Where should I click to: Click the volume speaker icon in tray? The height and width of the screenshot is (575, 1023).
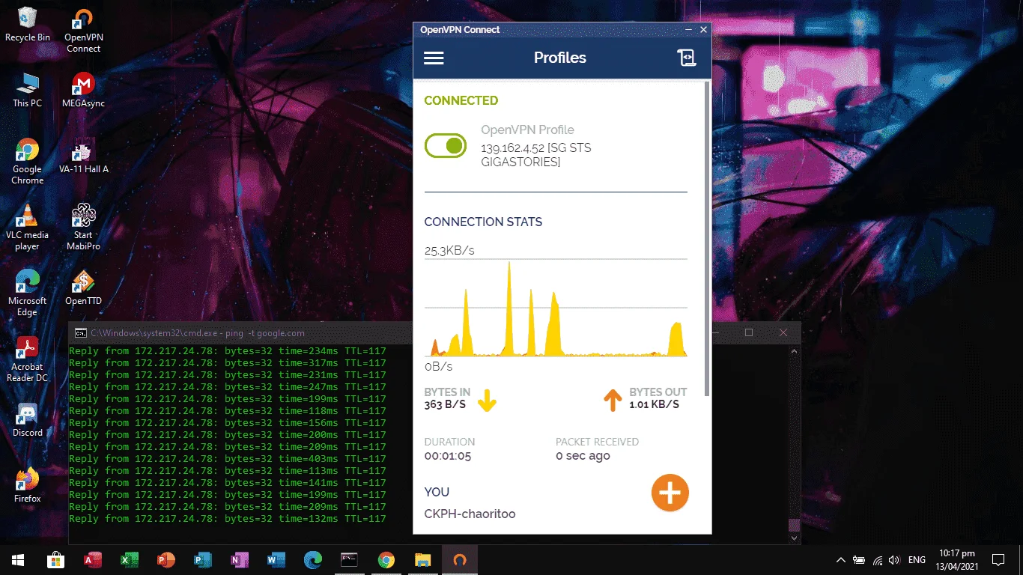[x=895, y=560]
